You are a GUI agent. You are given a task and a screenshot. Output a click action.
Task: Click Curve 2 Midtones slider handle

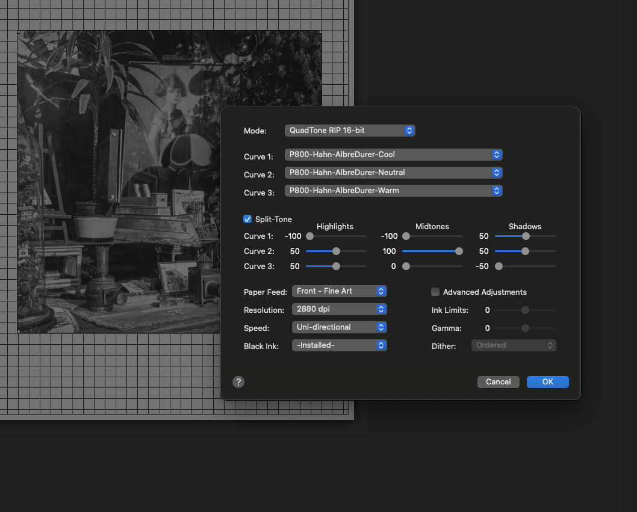(459, 251)
